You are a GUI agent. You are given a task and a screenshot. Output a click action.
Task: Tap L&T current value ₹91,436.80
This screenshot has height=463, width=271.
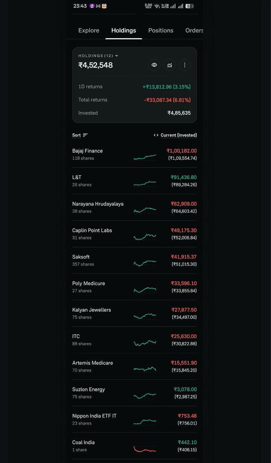pyautogui.click(x=184, y=177)
